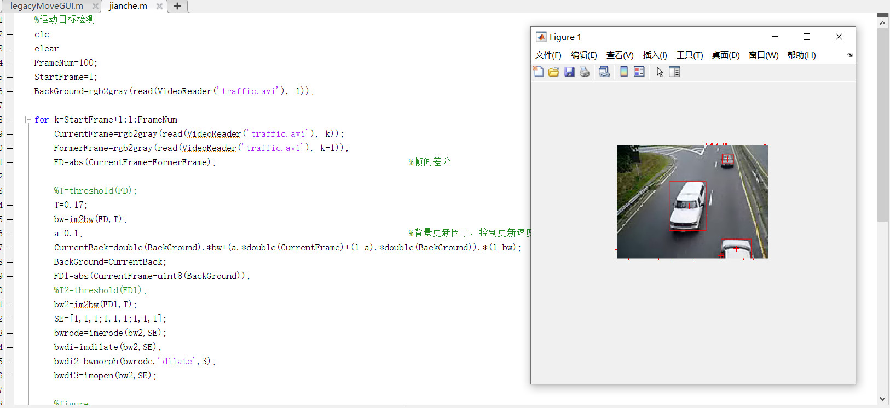Image resolution: width=890 pixels, height=408 pixels.
Task: Click the 'CurrentBack=double(BackGround)' line
Action: (287, 248)
